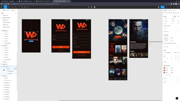Viewport: 180px width, 101px height.
Task: Click the Align right icon
Action: pyautogui.click(x=169, y=13)
